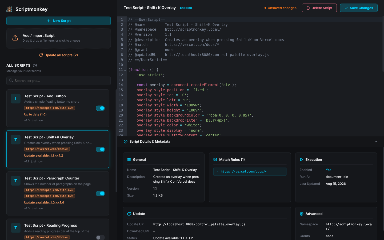Click the Last Updated date Aug 15, 2026
The height and width of the screenshot is (240, 384).
pyautogui.click(x=336, y=184)
